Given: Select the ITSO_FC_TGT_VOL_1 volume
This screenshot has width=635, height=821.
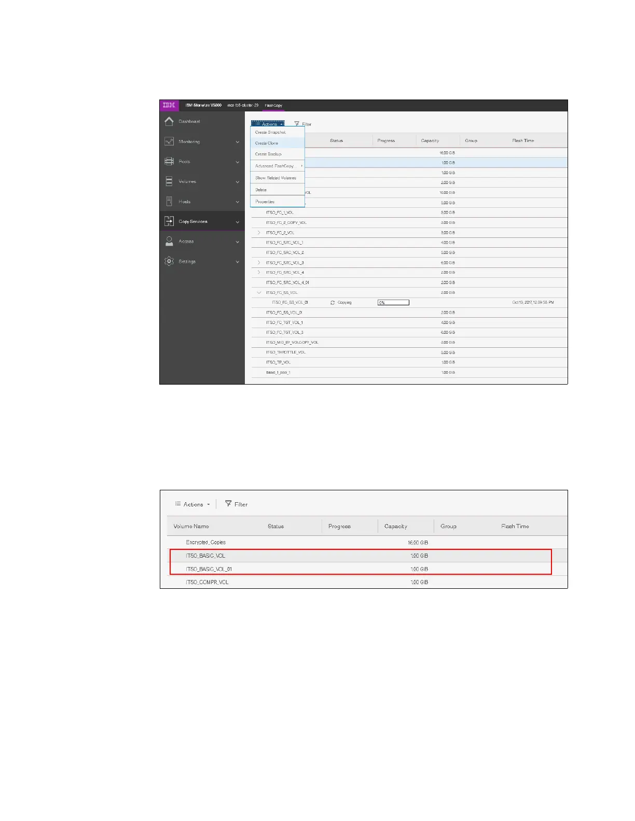Looking at the screenshot, I should coord(284,323).
